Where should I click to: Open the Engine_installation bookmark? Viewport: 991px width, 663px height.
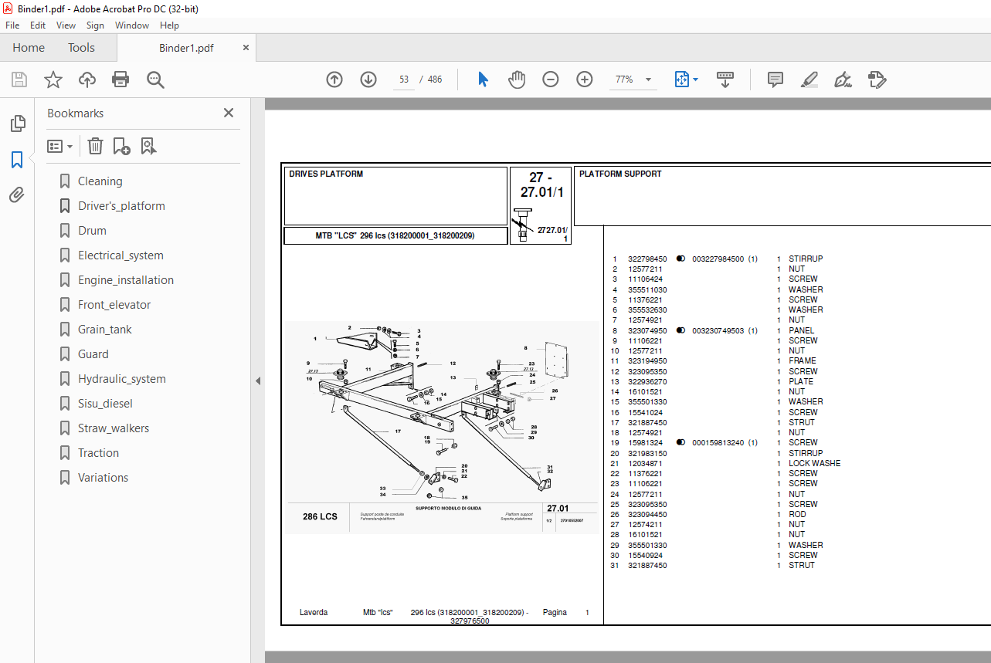(x=126, y=280)
